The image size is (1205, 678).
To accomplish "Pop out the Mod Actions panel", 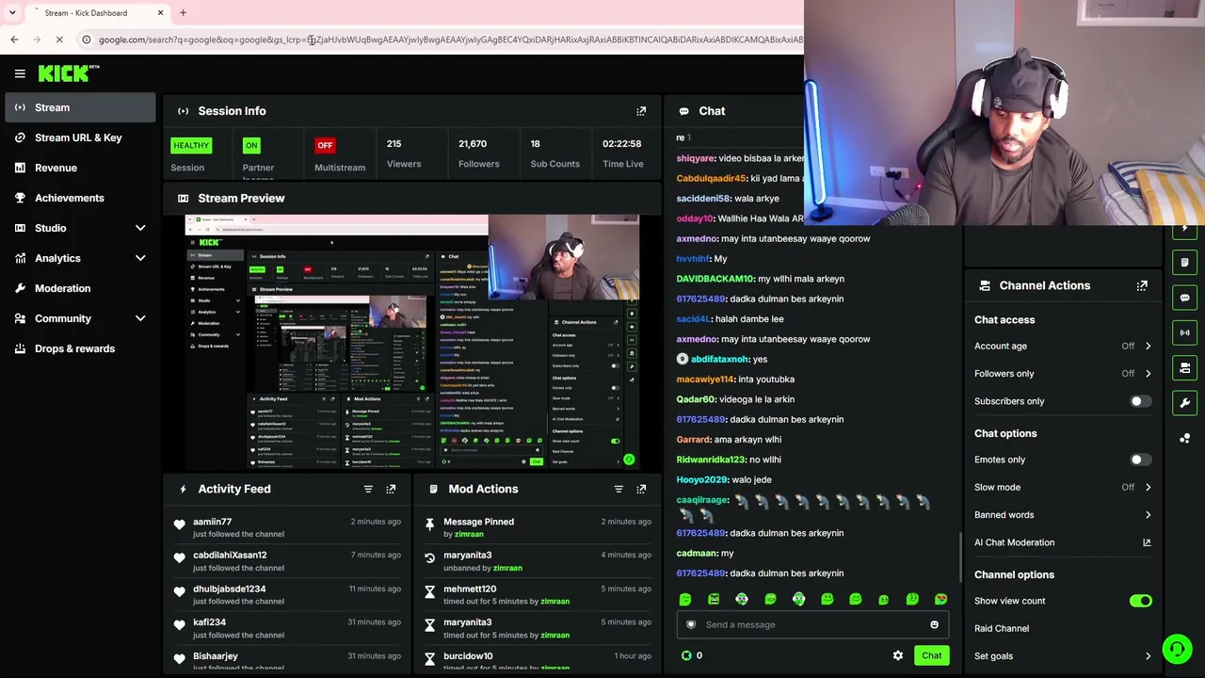I will tap(641, 489).
